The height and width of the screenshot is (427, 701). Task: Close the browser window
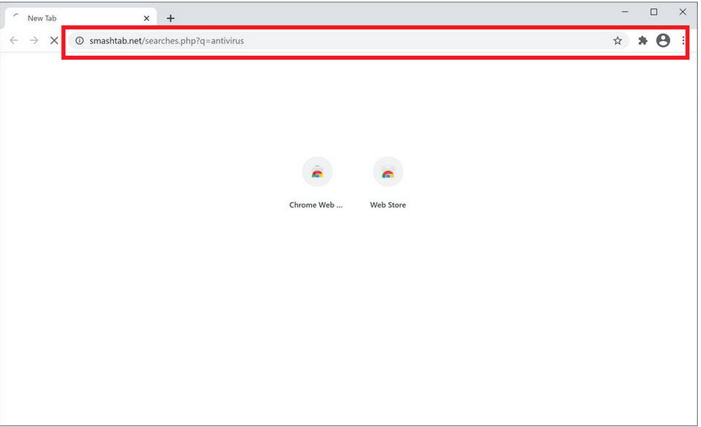(x=683, y=12)
